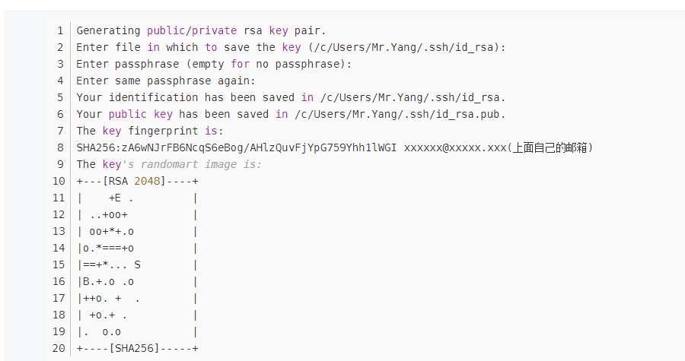This screenshot has height=361, width=685.
Task: Click line number 1 in the gutter
Action: coord(59,30)
